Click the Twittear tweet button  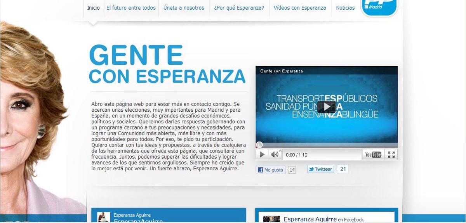pos(320,169)
